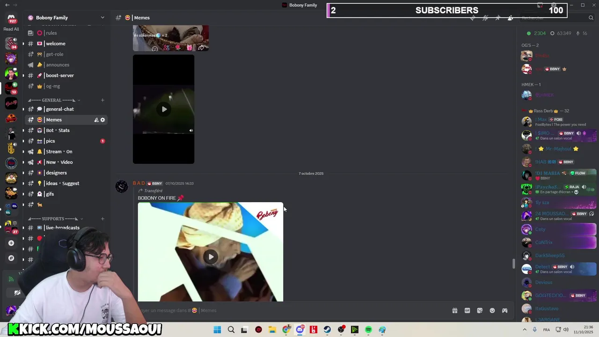Play the dark night video

[x=164, y=109]
